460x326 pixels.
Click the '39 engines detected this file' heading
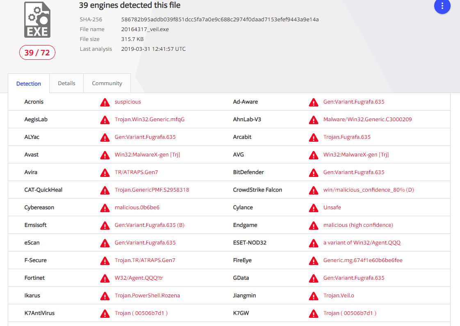tap(130, 5)
